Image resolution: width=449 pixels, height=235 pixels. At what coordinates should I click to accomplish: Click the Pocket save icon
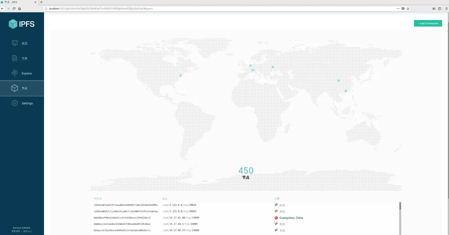[403, 9]
